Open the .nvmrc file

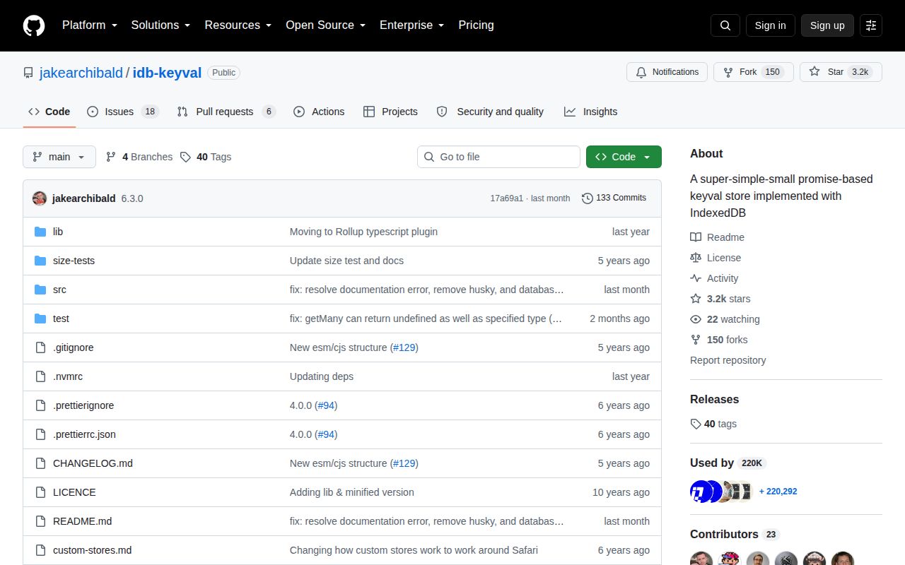pyautogui.click(x=68, y=376)
